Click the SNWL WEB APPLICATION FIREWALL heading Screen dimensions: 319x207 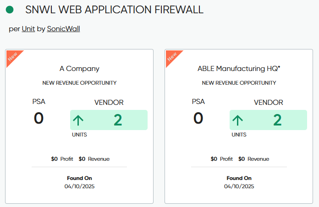click(114, 10)
